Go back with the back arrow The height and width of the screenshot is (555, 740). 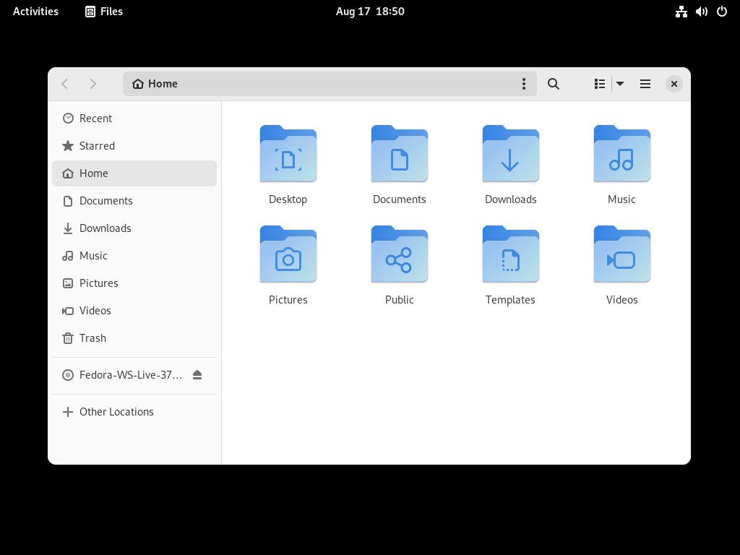(x=65, y=84)
